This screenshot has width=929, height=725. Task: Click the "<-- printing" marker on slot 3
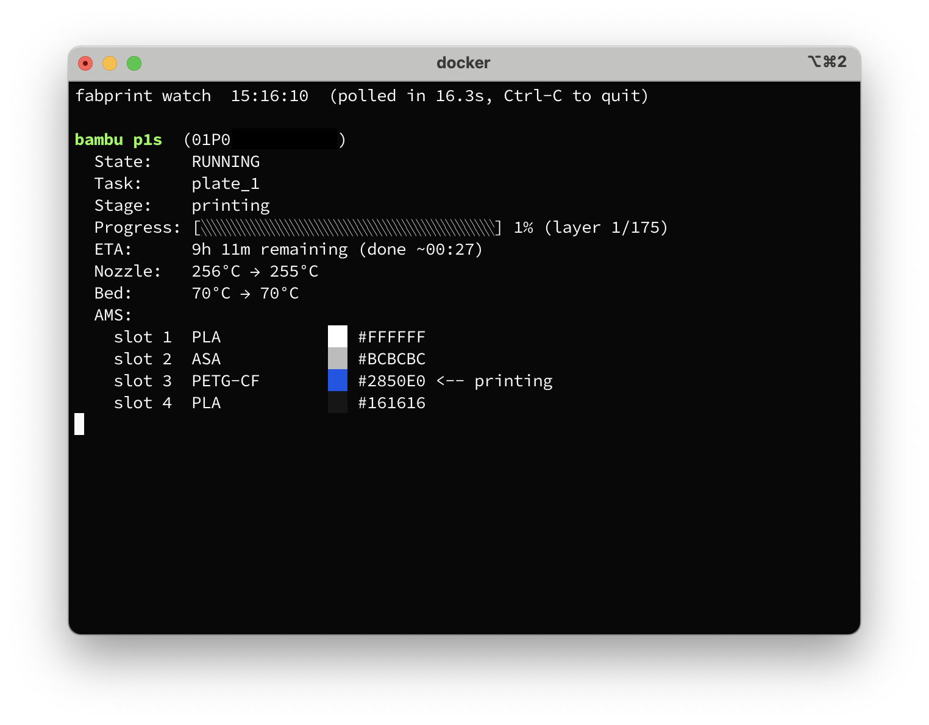(x=494, y=381)
